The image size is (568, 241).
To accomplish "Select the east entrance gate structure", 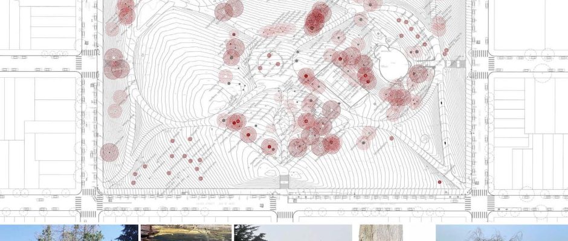I will pyautogui.click(x=455, y=62).
